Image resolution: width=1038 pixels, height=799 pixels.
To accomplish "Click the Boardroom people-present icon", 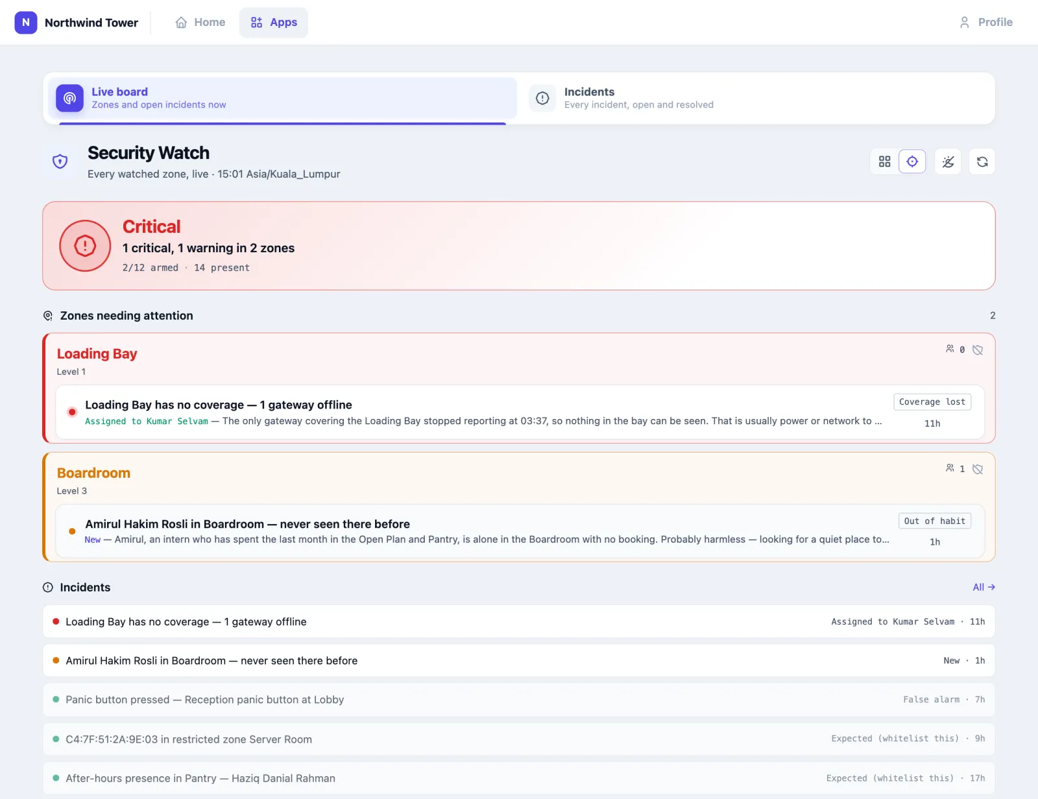I will pos(950,468).
